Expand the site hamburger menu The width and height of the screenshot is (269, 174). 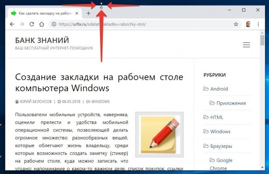tap(246, 44)
